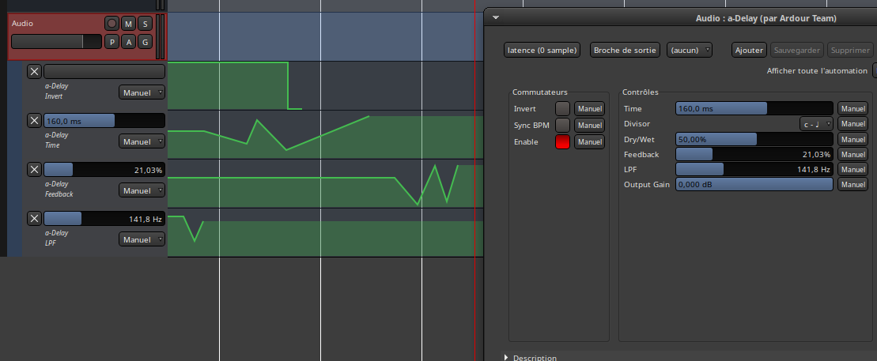Open the (aucun) preset dropdown
Image resolution: width=877 pixels, height=361 pixels.
690,50
